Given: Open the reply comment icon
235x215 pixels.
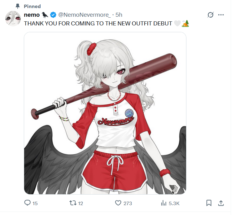Looking at the screenshot, I should (x=28, y=203).
